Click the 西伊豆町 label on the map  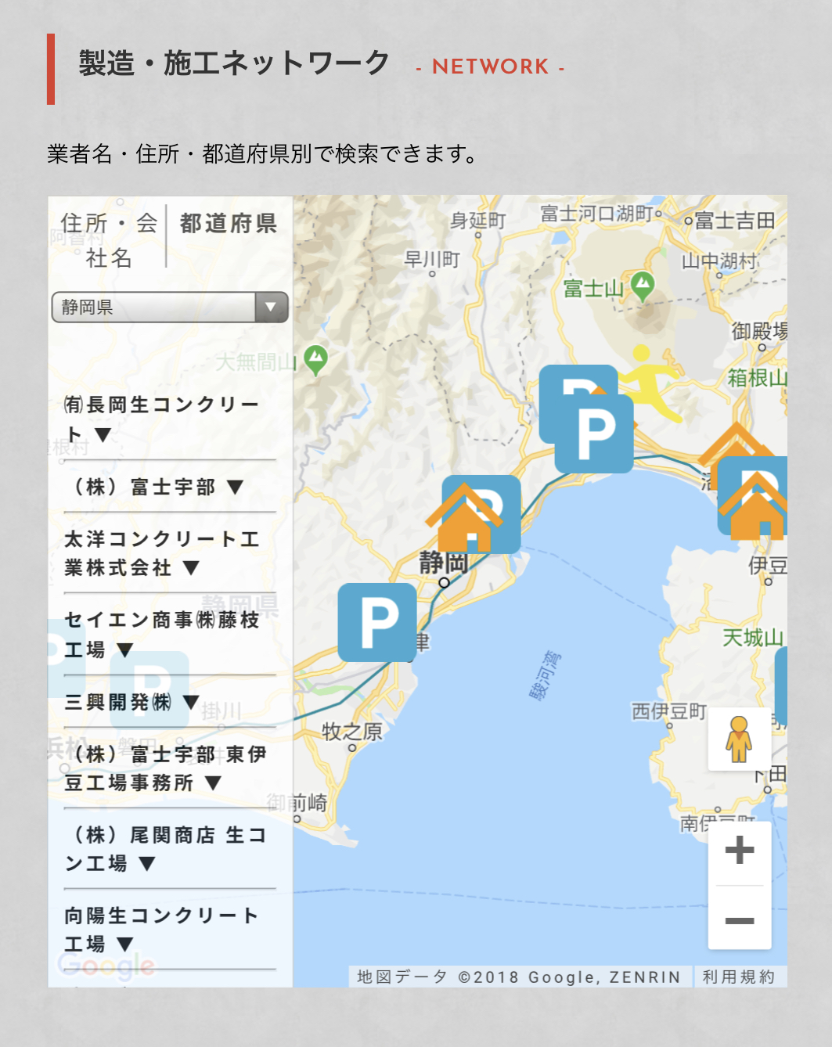669,711
